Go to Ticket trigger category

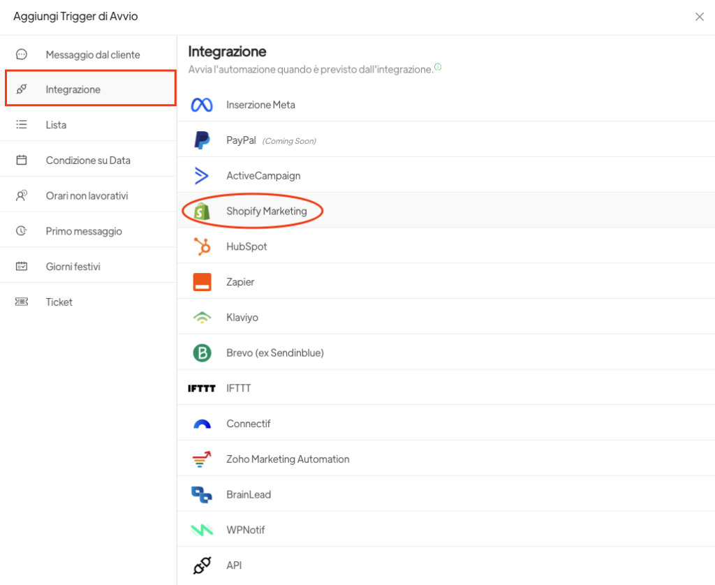click(59, 302)
